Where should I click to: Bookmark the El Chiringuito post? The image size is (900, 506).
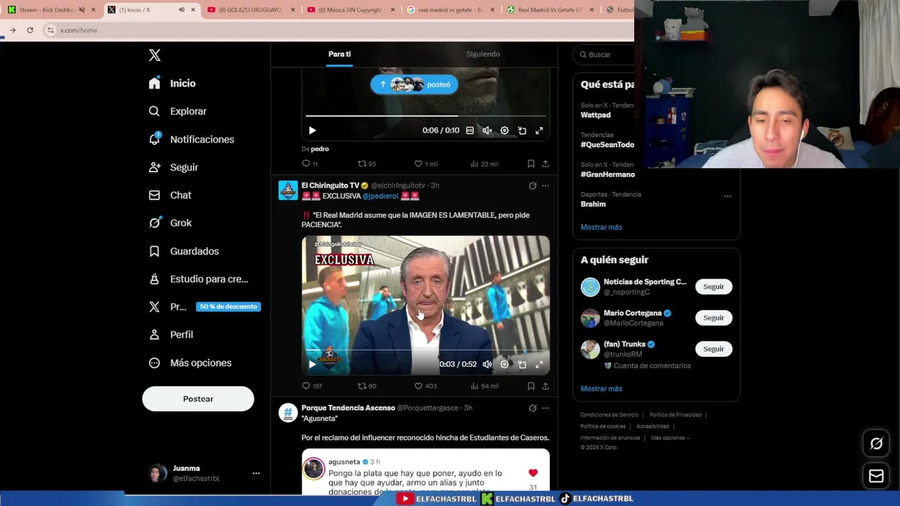click(531, 386)
